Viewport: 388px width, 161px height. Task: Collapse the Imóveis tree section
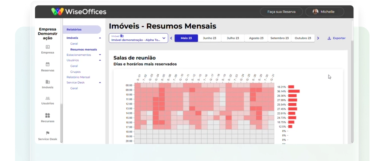point(100,38)
